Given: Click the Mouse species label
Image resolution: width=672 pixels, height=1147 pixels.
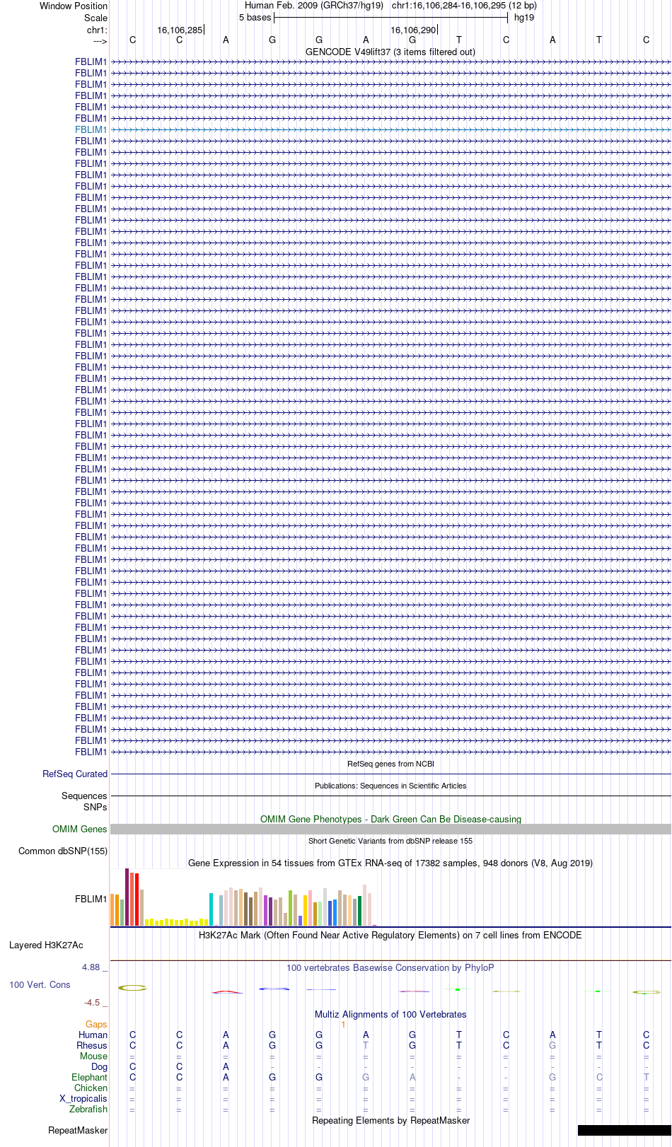Looking at the screenshot, I should pyautogui.click(x=93, y=1056).
